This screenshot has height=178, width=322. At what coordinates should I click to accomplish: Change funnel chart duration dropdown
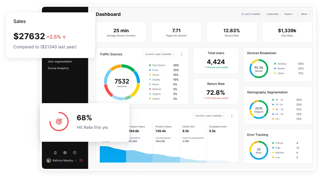210,116
